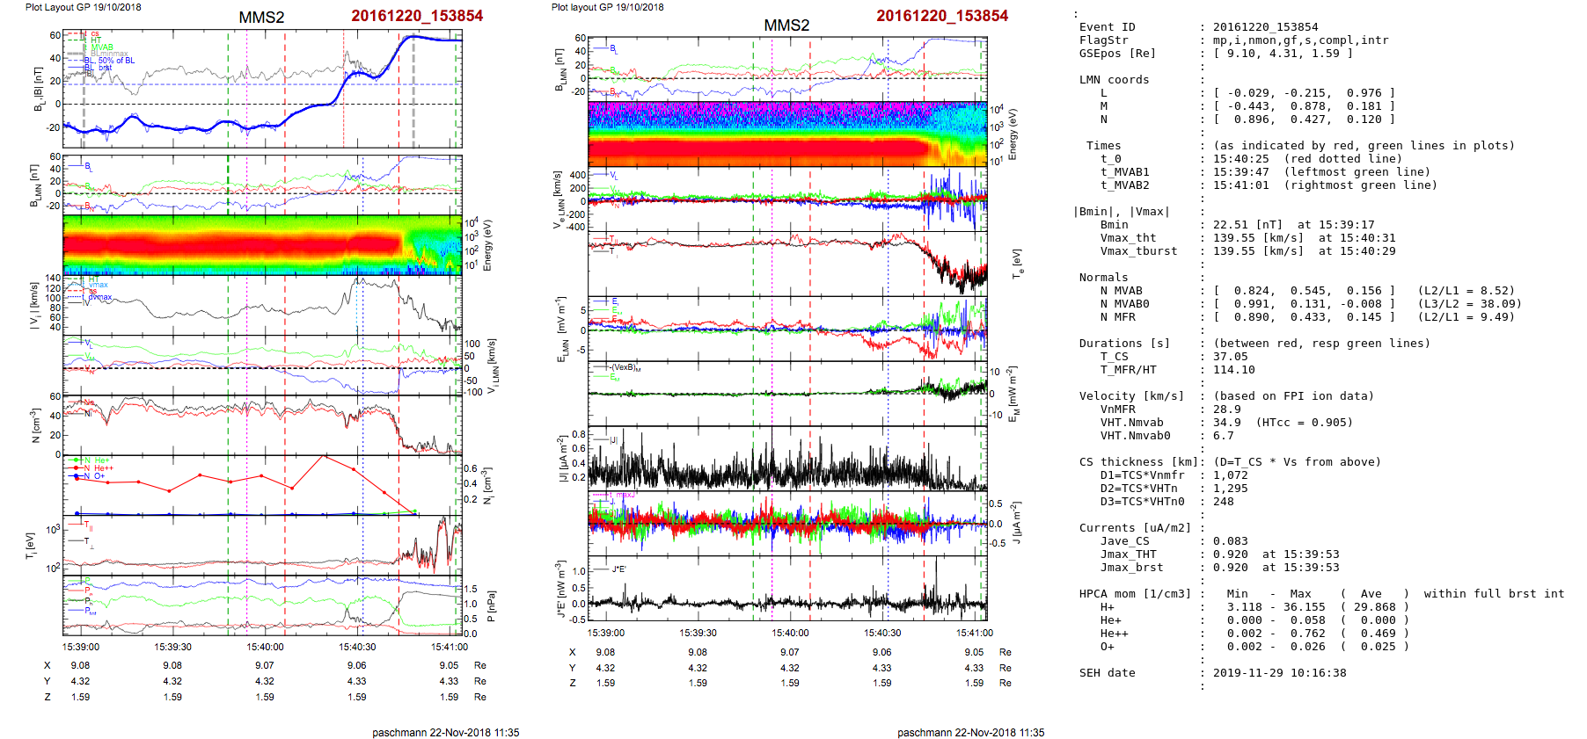
Task: Click the "t_MVAB1" label
Action: (1124, 172)
